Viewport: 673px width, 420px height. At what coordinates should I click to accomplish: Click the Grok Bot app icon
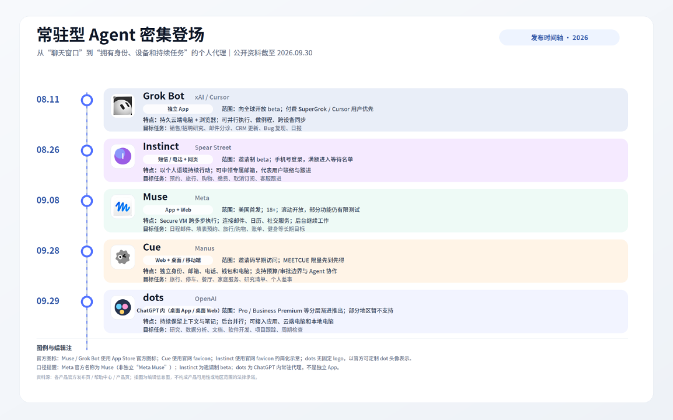pos(123,106)
